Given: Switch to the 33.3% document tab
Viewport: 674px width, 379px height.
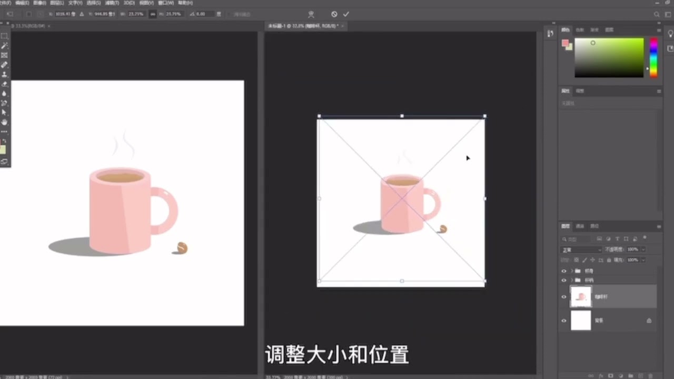Looking at the screenshot, I should point(29,25).
